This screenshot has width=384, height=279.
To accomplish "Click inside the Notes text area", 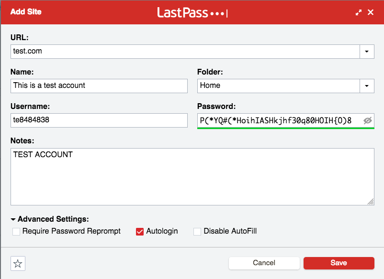I will click(x=192, y=177).
